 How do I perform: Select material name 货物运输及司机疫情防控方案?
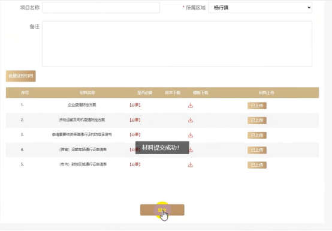pos(82,120)
